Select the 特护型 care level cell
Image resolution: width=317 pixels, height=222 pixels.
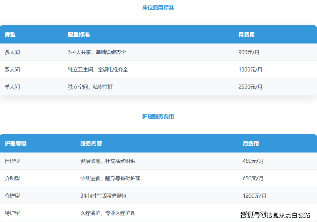pos(12,213)
